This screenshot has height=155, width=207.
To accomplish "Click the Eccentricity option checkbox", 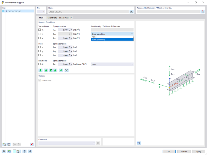I will coord(39,80).
